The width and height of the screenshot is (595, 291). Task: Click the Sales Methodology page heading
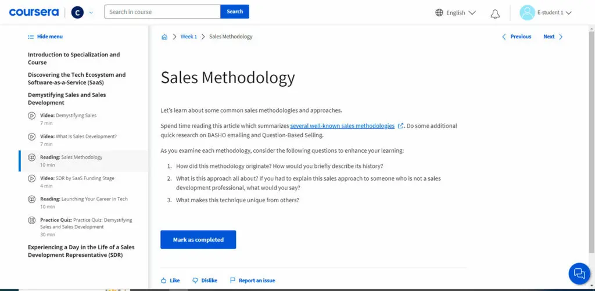228,77
